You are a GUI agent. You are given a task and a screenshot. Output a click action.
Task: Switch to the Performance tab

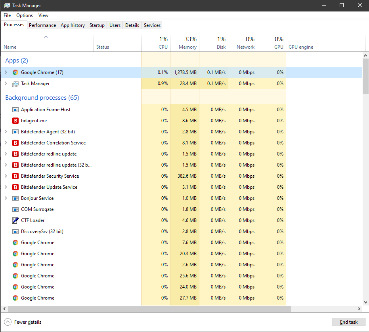(42, 25)
